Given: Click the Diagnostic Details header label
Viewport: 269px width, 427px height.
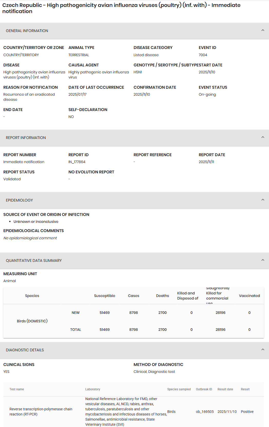Looking at the screenshot, I should (25, 350).
